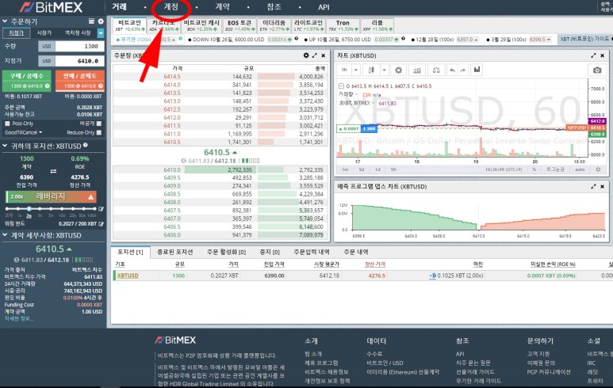Open chart bottom-right settings gear
Viewport: 613px width, 388px height.
tap(598, 169)
